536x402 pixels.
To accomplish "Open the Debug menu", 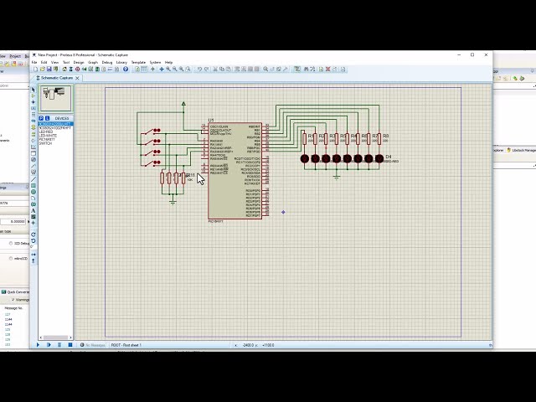I will click(x=107, y=63).
